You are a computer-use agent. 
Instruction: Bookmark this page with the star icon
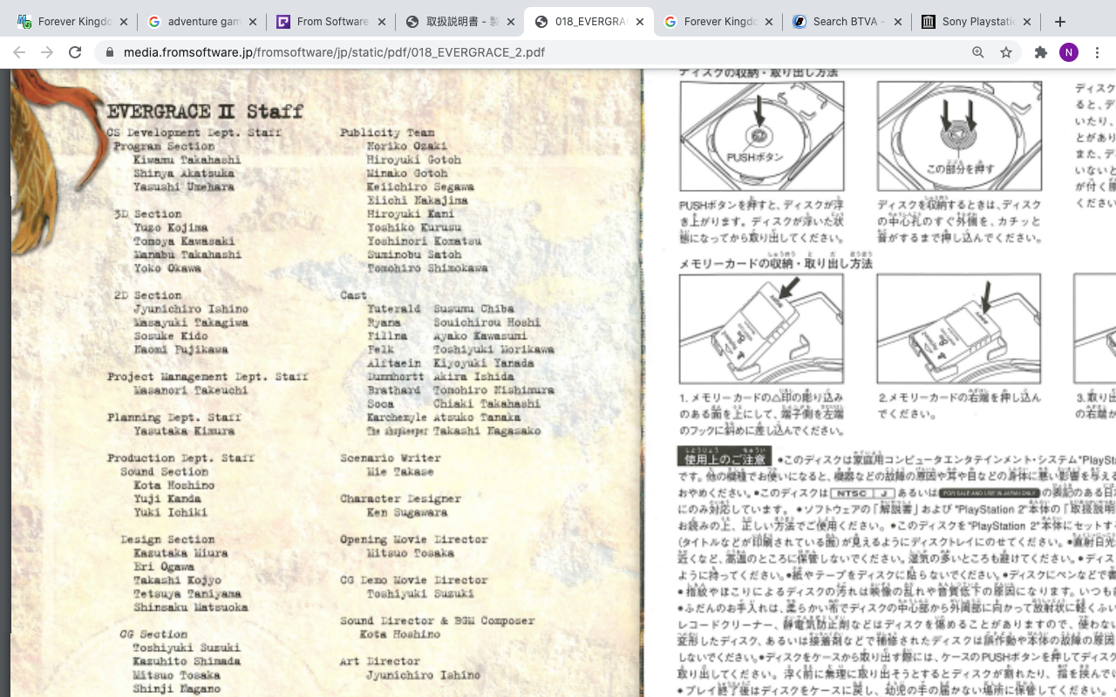click(1006, 52)
